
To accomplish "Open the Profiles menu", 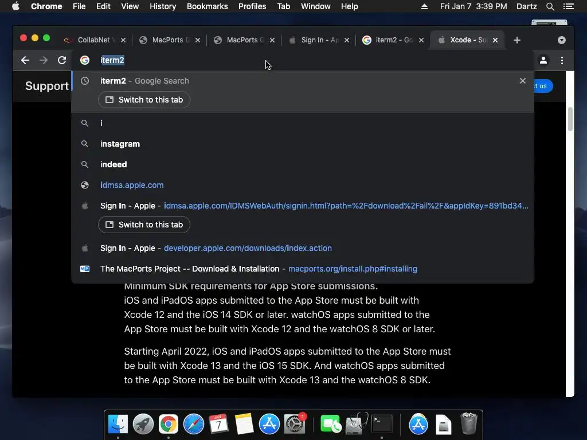I will tap(252, 6).
